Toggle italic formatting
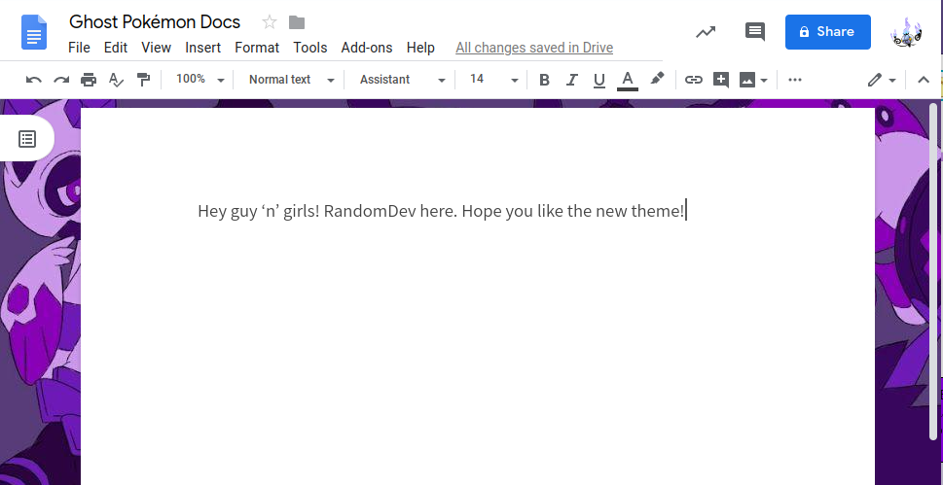 [x=572, y=80]
